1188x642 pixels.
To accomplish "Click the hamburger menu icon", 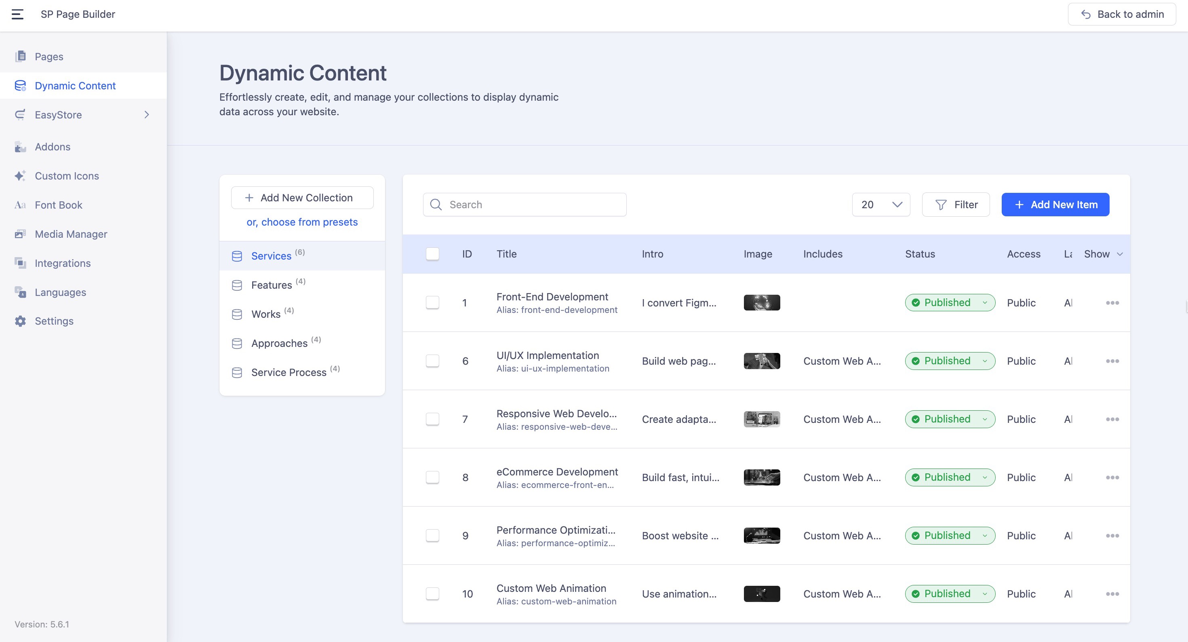I will pos(17,14).
